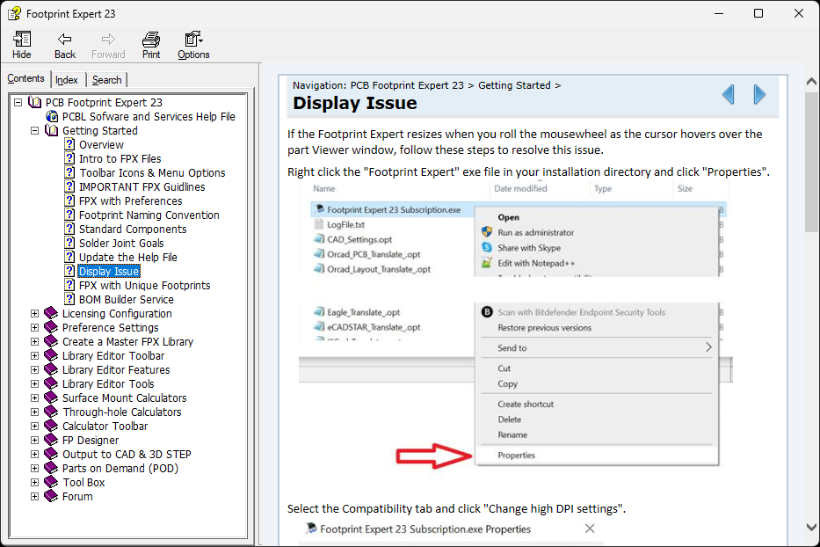820x547 pixels.
Task: Click the purple book icon beside Licensing Configuration
Action: 51,313
